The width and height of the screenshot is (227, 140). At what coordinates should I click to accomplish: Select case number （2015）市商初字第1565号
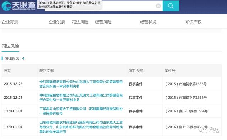click(186, 98)
